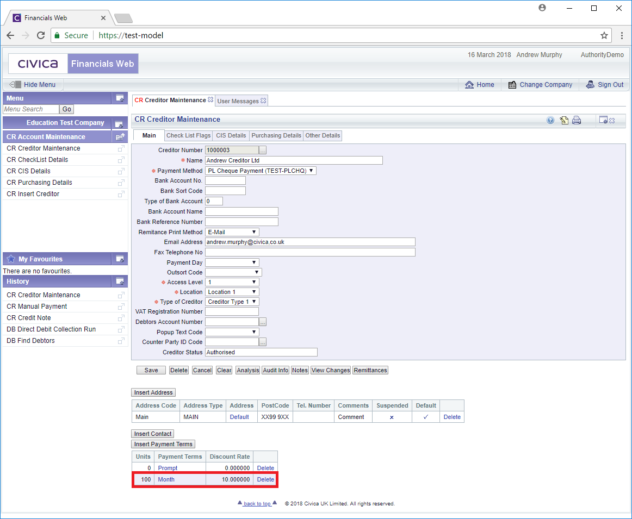This screenshot has width=632, height=519.
Task: Open the Counter Party ID Code lookup
Action: 263,342
